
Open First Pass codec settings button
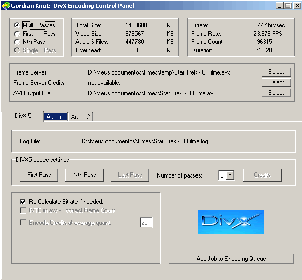coord(39,175)
